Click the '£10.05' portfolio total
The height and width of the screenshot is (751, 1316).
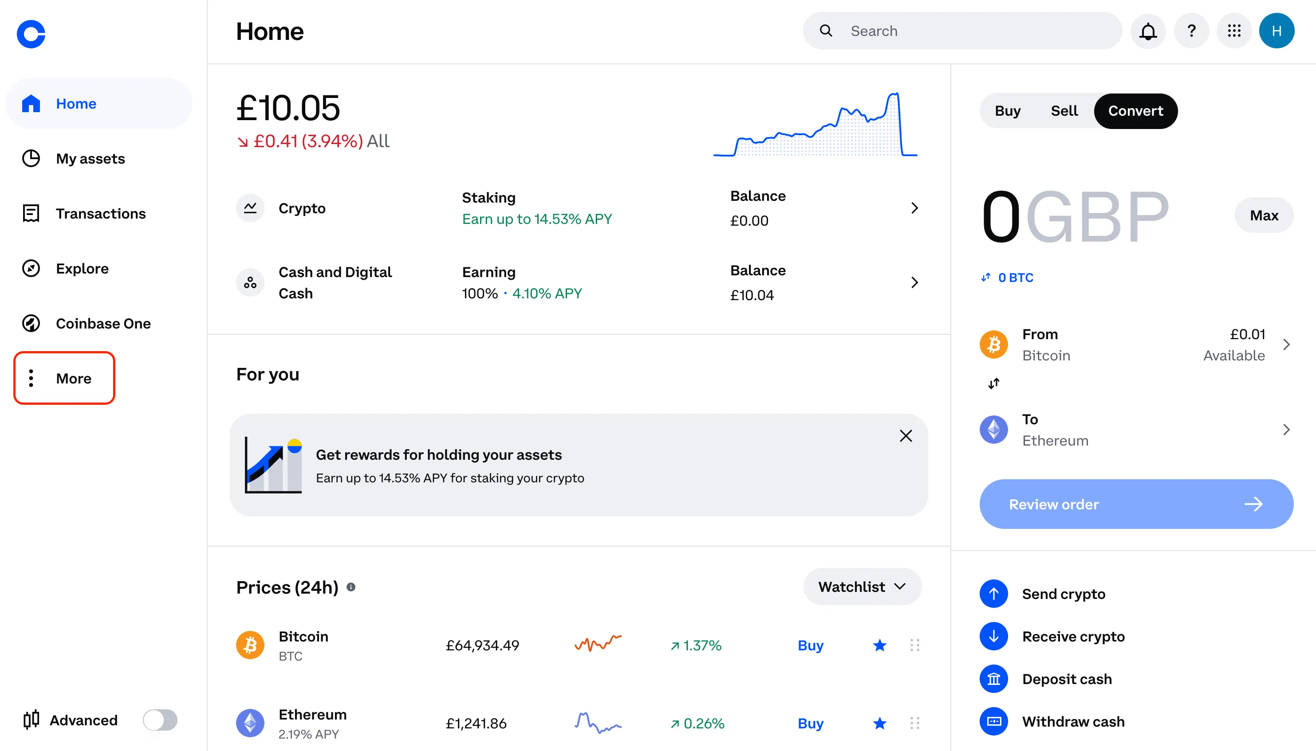(288, 108)
